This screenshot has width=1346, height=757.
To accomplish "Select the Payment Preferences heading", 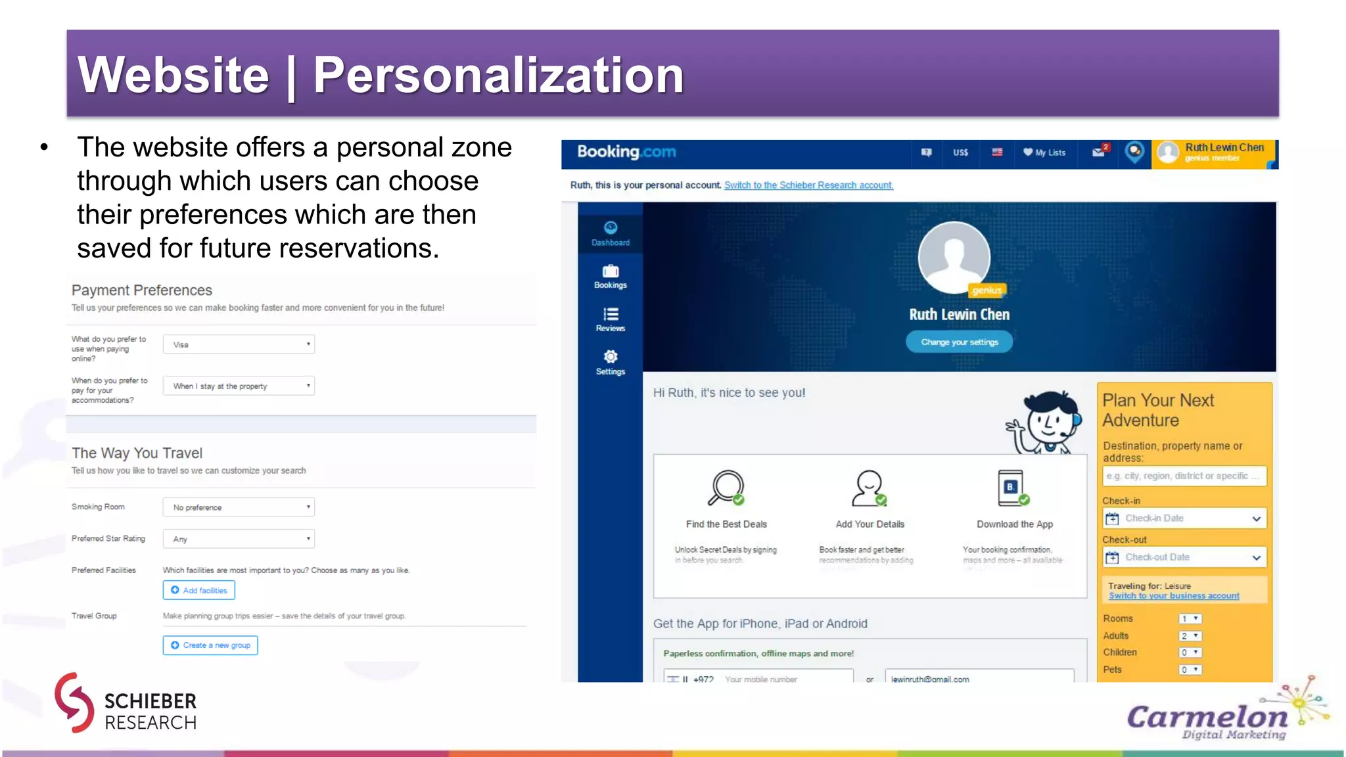I will click(142, 290).
